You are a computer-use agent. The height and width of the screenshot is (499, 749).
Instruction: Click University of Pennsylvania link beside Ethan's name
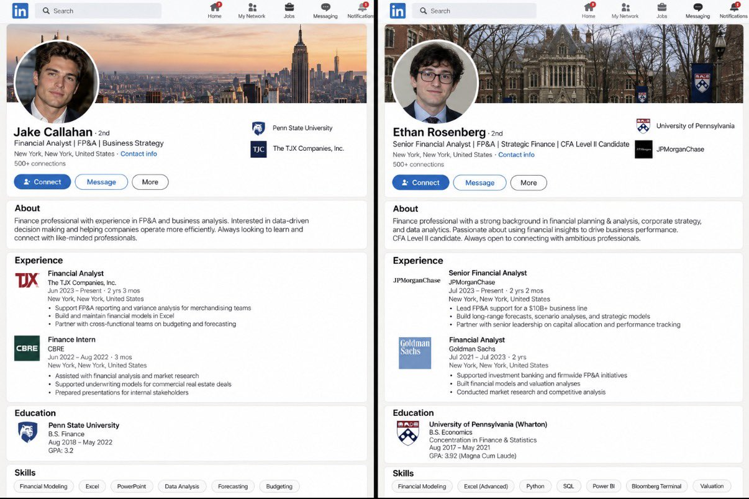[x=695, y=126]
